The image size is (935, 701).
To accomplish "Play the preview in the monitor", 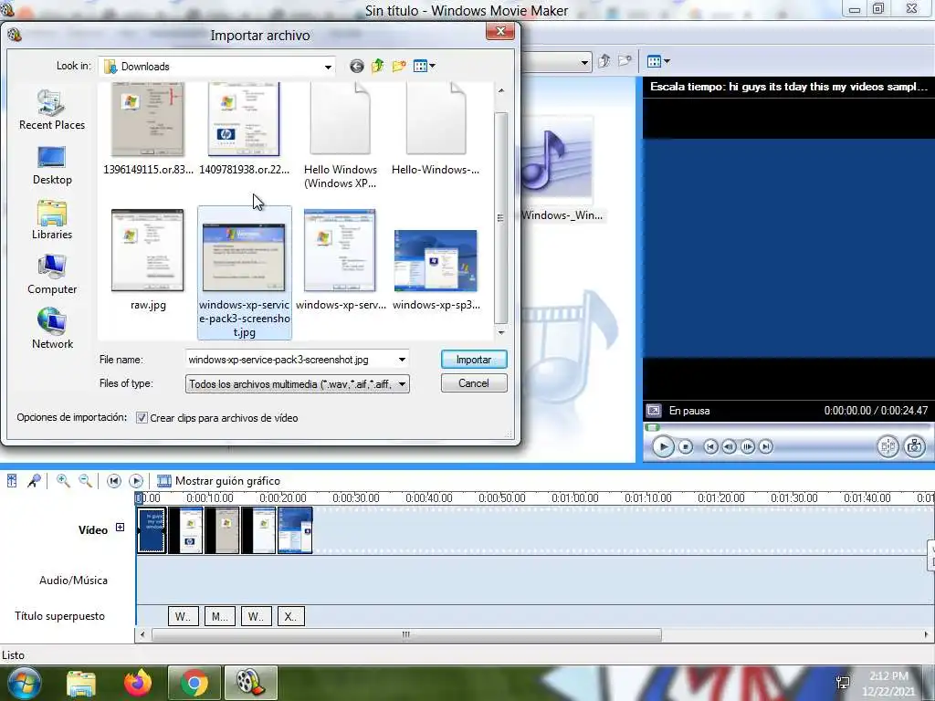I will (x=663, y=446).
